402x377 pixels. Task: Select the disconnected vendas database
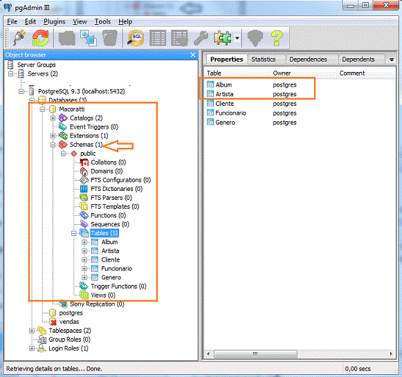click(69, 322)
